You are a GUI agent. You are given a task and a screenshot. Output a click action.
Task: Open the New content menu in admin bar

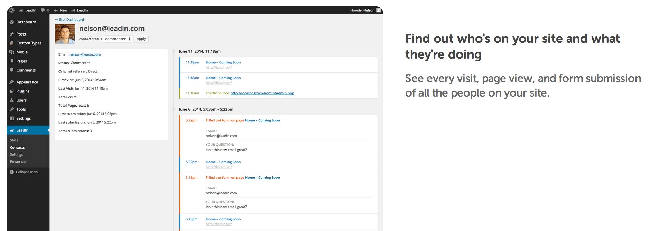(61, 10)
